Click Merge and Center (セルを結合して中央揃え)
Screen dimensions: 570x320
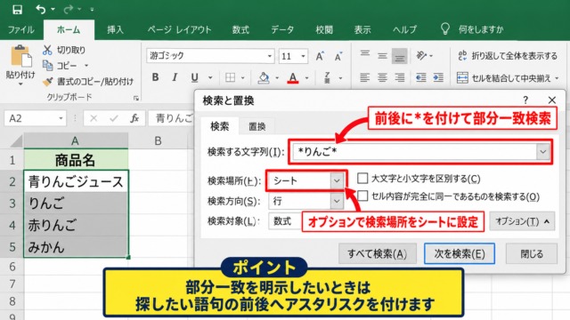tap(508, 78)
